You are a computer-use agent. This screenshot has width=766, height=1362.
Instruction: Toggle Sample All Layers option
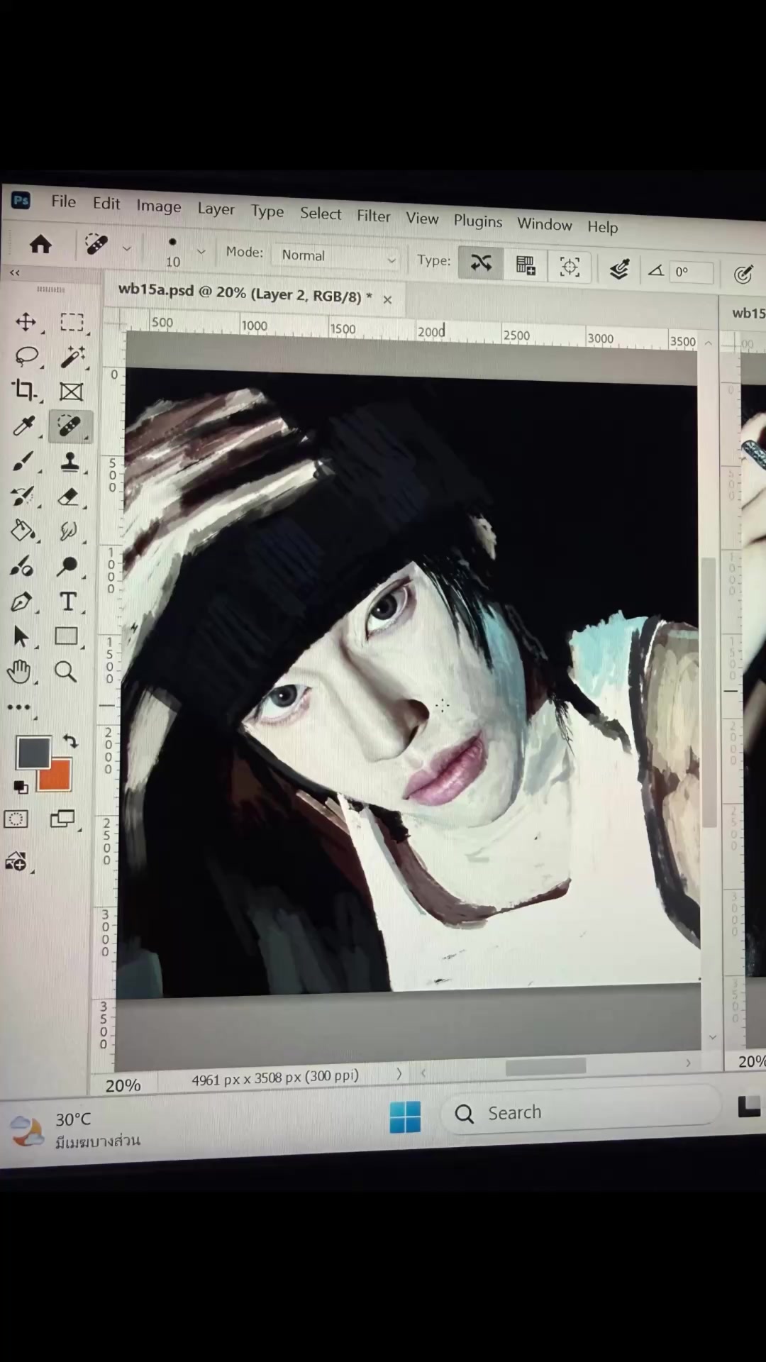click(x=618, y=269)
